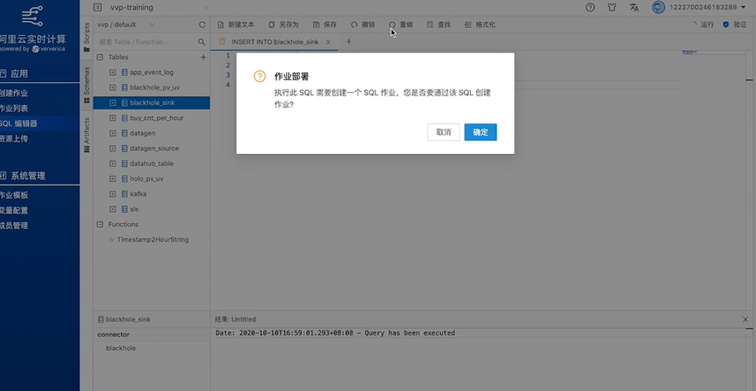Click the blackhole connector value
Screen dimensions: 756x391
click(120, 348)
